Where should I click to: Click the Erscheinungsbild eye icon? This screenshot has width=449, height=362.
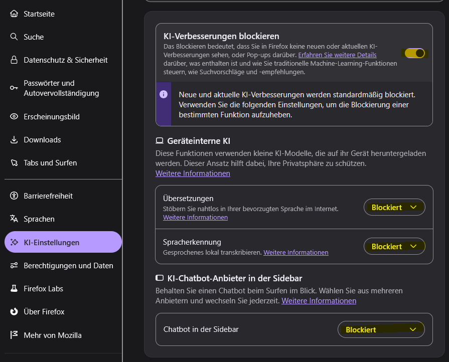(x=14, y=116)
